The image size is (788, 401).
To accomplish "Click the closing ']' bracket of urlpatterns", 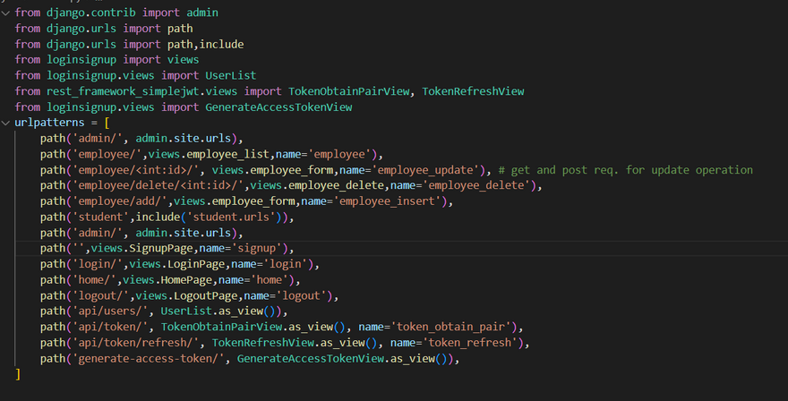I will (18, 374).
